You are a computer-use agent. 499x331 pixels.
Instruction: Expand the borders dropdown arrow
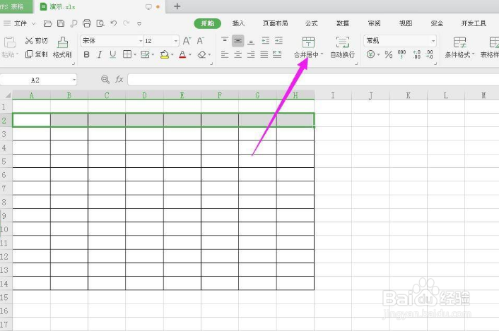pyautogui.click(x=135, y=54)
